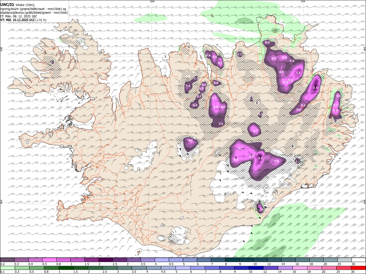Screen dimensions: 366x274
Task: Click the darkest green legend swatch at 1
Action: click(66, 268)
